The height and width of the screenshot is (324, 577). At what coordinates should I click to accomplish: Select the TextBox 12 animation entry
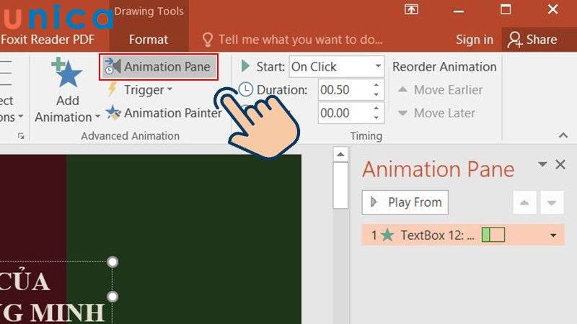[463, 235]
